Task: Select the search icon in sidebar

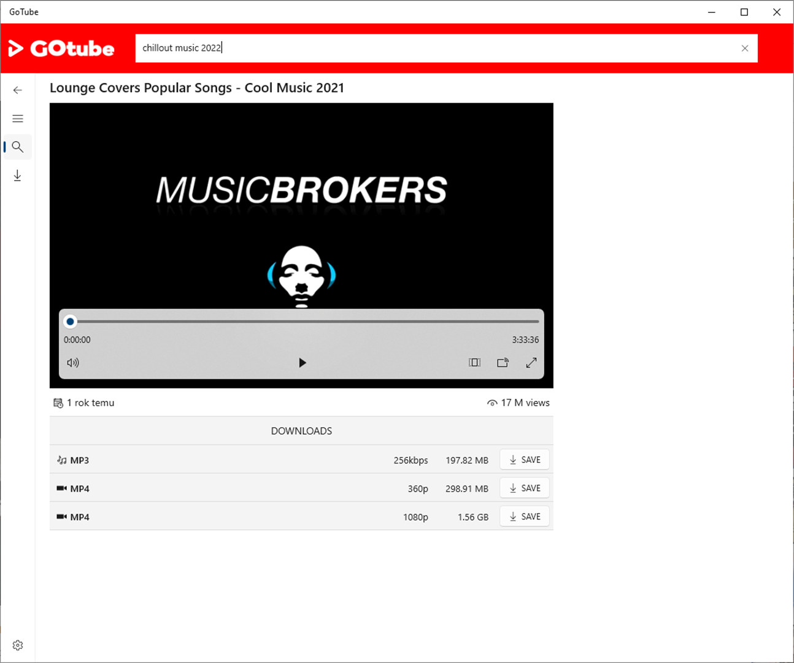Action: click(x=18, y=147)
